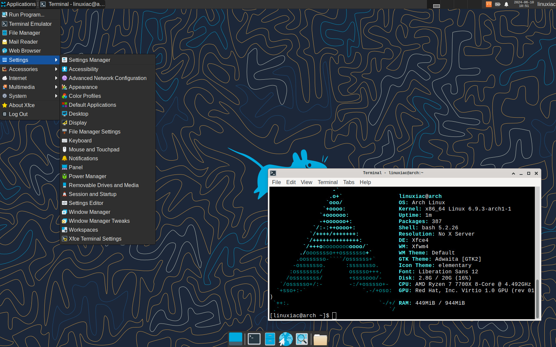Screen dimensions: 556x347
Task: Choose Desktop settings entry
Action: coord(108,114)
